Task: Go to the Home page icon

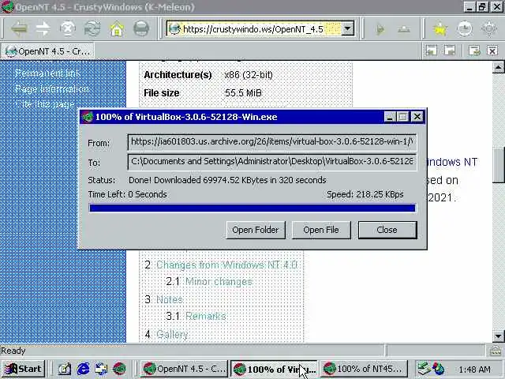Action: 117,29
